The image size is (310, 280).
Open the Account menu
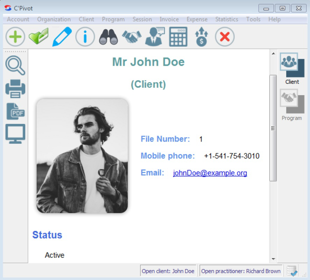pos(18,19)
